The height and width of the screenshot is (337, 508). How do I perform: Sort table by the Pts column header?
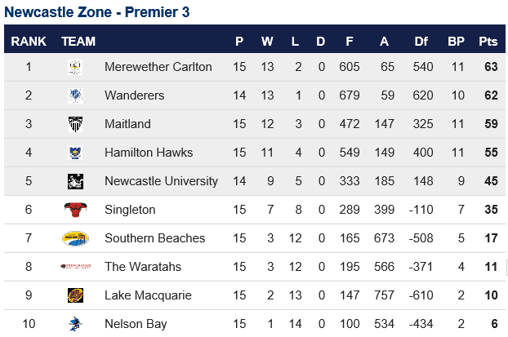(x=488, y=41)
